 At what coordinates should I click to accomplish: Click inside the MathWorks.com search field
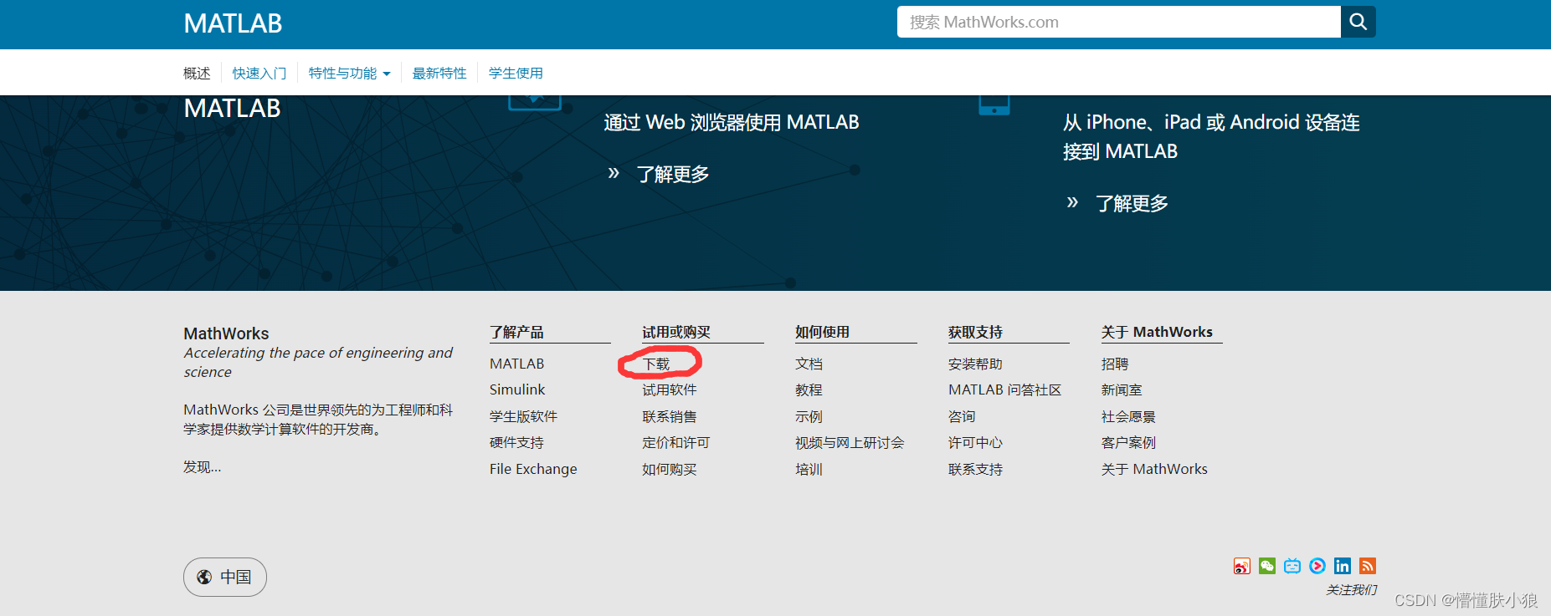pos(1117,23)
